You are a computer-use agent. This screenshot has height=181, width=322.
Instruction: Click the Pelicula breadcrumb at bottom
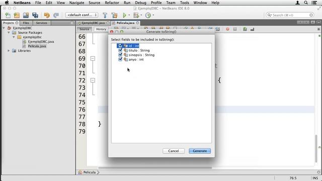(90, 172)
